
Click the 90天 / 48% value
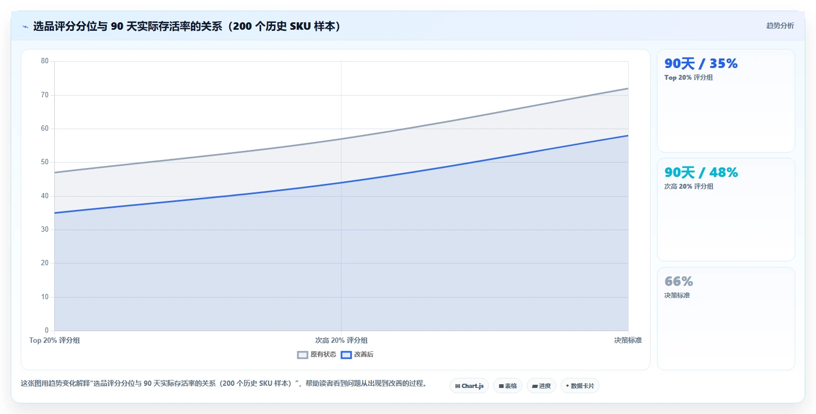[x=701, y=173]
